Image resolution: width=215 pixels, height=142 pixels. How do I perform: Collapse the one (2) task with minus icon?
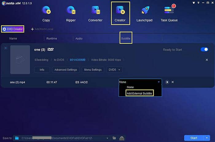[x=6, y=48]
